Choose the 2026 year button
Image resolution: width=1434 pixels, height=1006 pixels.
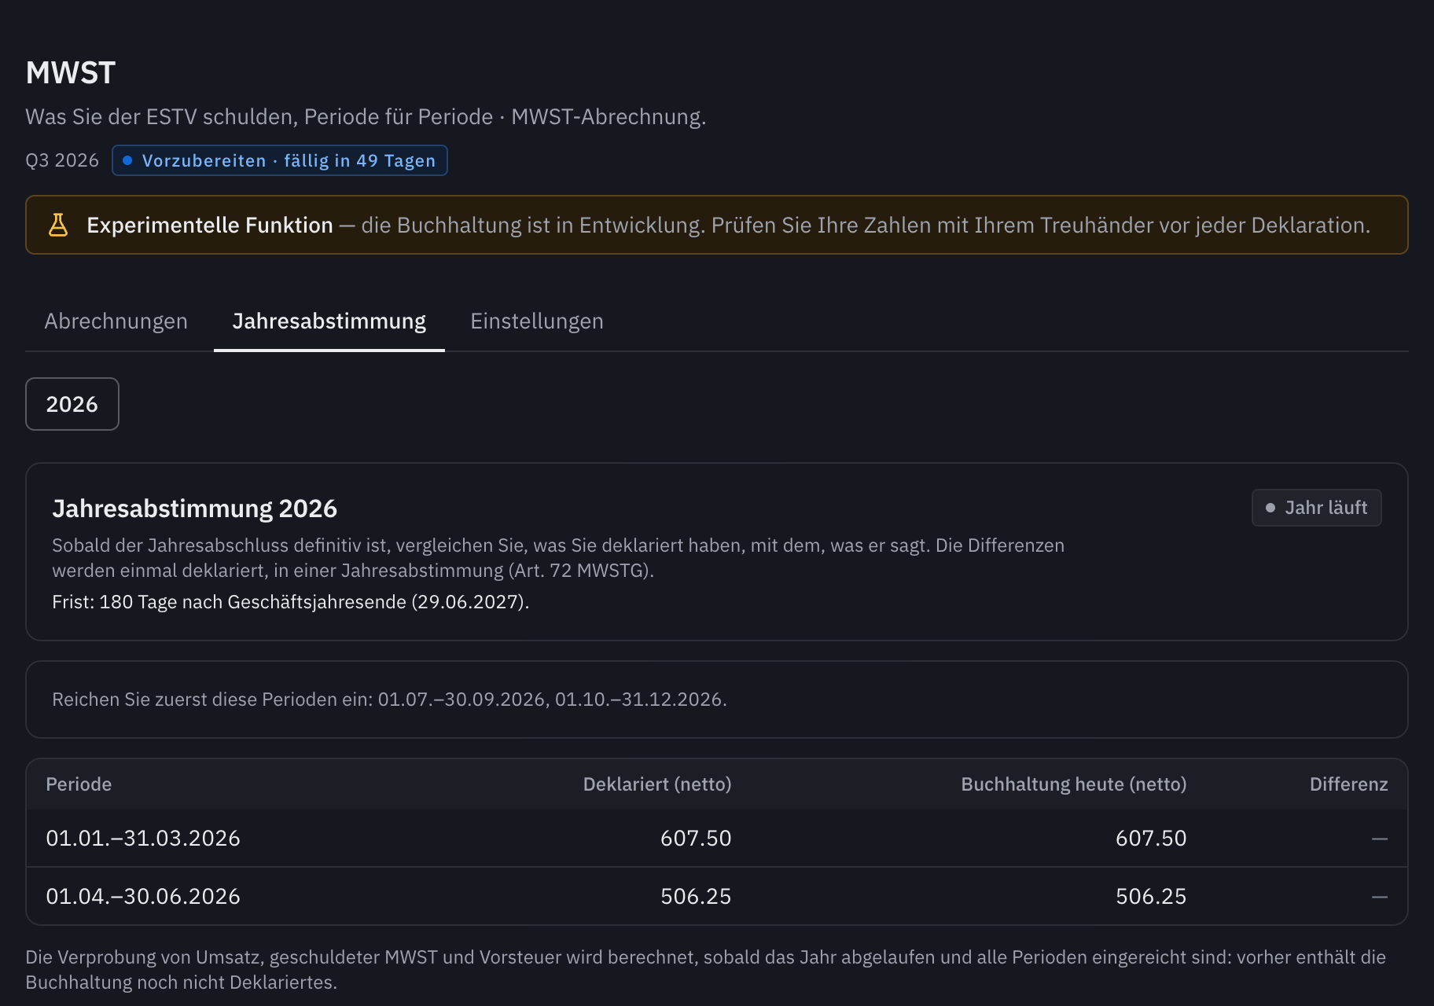pos(72,404)
